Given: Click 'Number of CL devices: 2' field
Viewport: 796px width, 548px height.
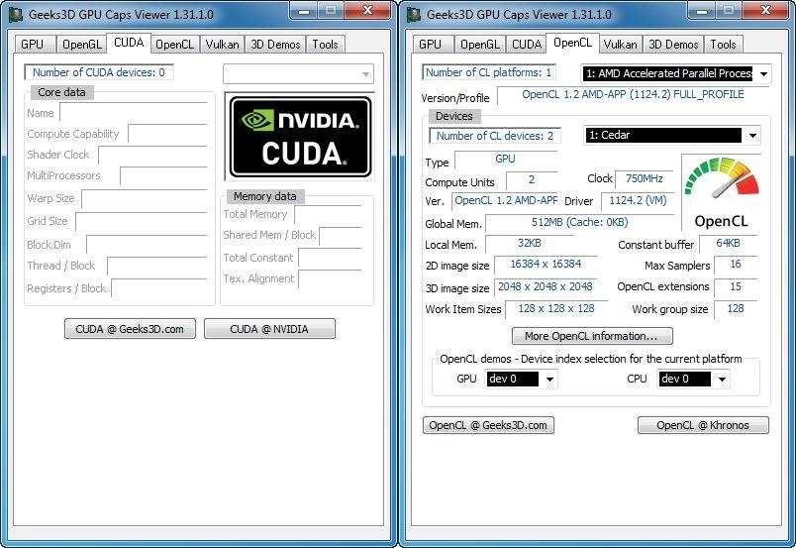Looking at the screenshot, I should click(495, 136).
